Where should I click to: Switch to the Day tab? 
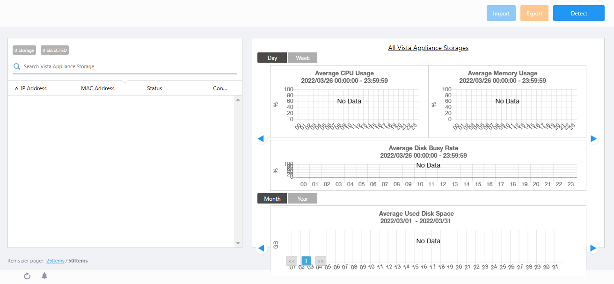point(272,58)
